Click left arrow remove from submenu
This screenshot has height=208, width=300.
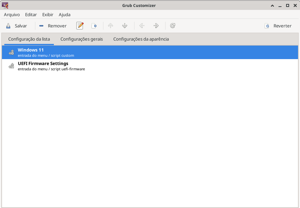coord(142,26)
